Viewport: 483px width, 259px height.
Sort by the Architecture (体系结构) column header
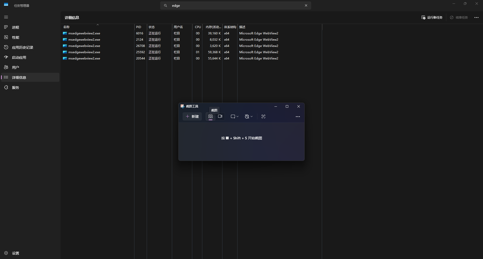click(230, 27)
